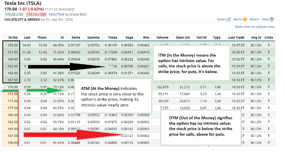The height and width of the screenshot is (153, 285).
Task: Click the 12.45 theoretical price value
Action: (43, 52)
